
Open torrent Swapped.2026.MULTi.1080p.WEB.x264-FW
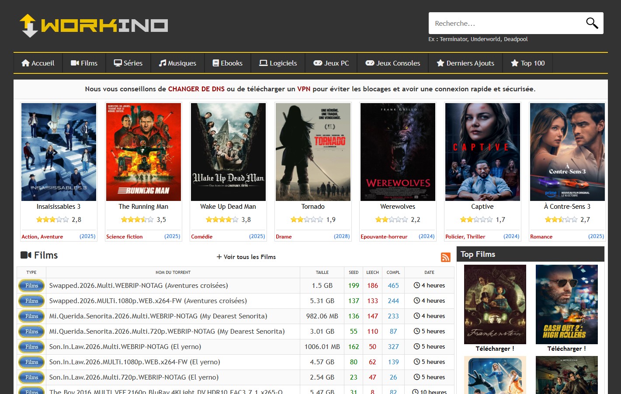tap(148, 301)
